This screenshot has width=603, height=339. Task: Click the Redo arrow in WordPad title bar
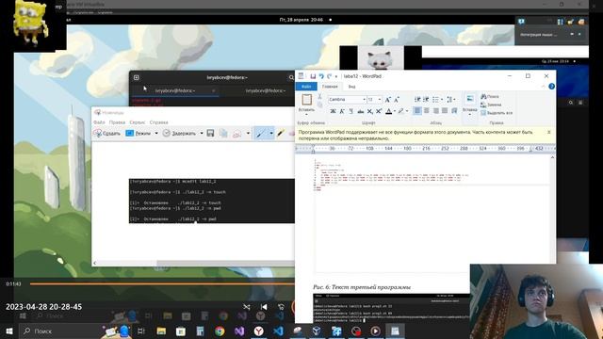click(329, 76)
